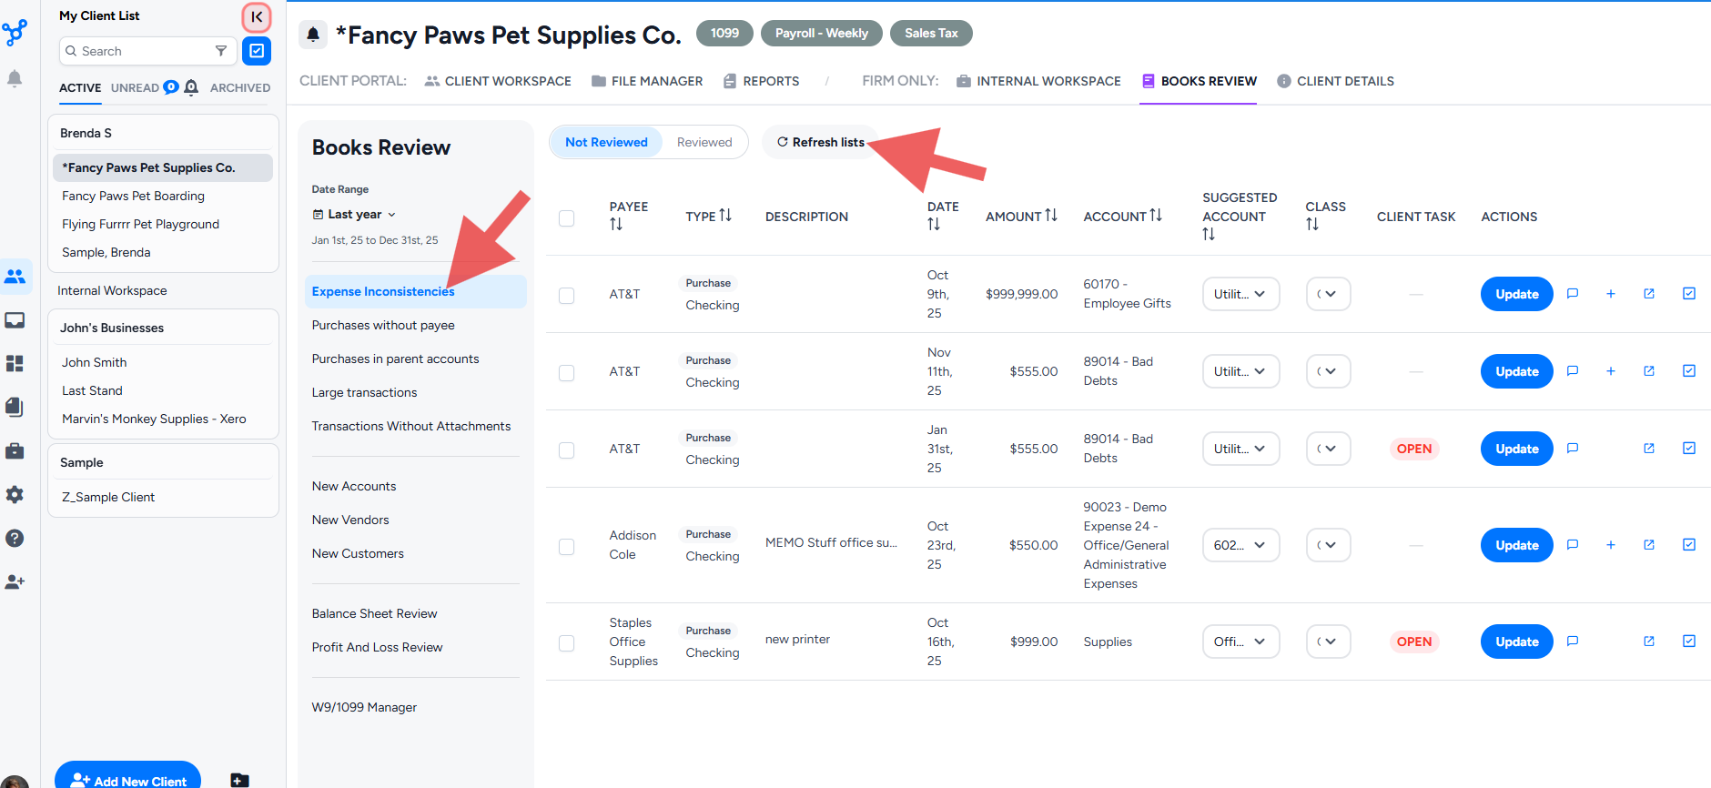This screenshot has width=1711, height=788.
Task: Open the settings gear in the left sidebar
Action: click(15, 495)
